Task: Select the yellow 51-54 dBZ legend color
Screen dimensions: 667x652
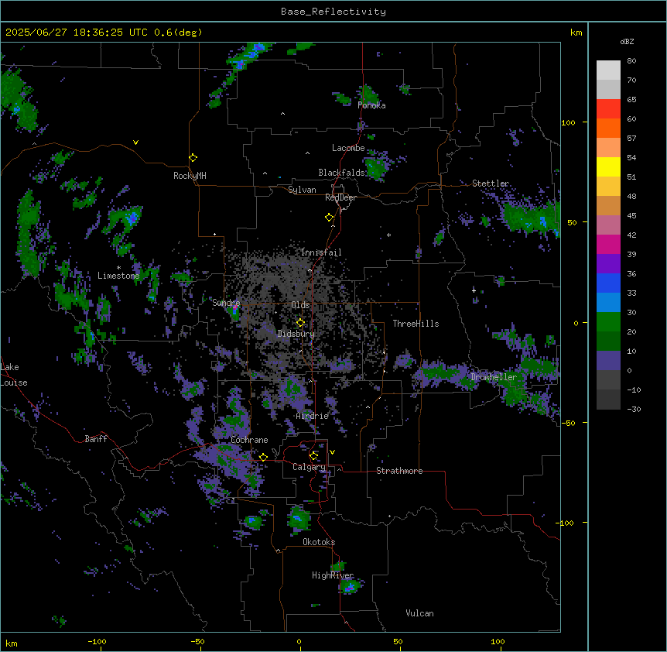Action: click(x=608, y=166)
